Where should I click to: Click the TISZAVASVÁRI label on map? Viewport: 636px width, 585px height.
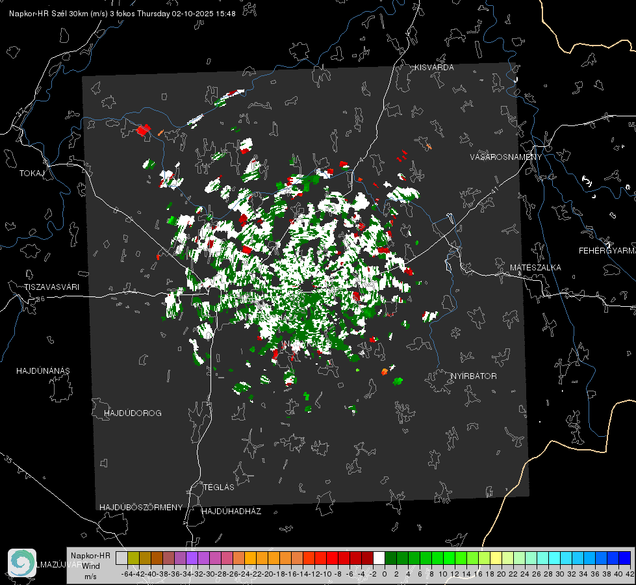click(x=51, y=287)
